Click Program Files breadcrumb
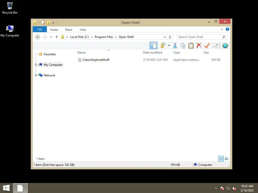This screenshot has height=193, width=258. pos(104,37)
